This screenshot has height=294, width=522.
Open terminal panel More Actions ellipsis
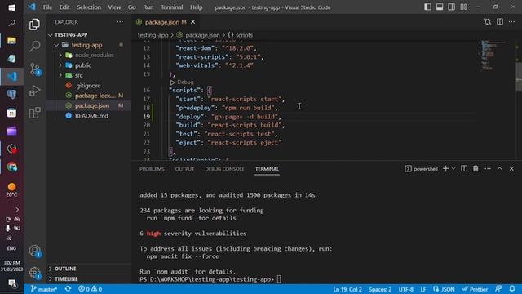pyautogui.click(x=488, y=169)
